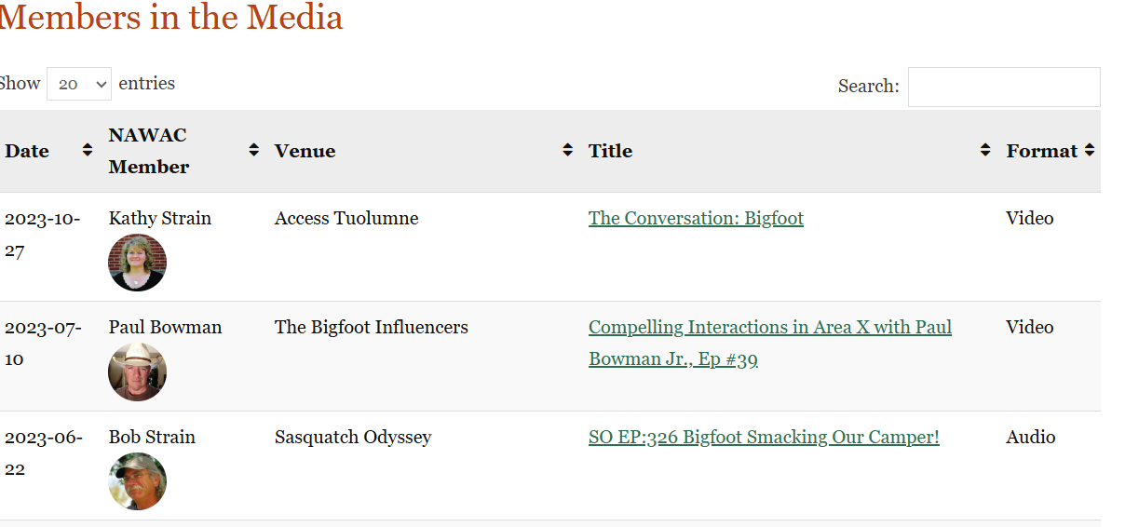Screen dimensions: 1125x527
Task: Open "The Conversation: Bigfoot" link
Action: click(696, 219)
